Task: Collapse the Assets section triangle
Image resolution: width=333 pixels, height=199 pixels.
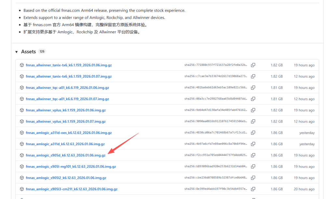Action: click(x=17, y=52)
